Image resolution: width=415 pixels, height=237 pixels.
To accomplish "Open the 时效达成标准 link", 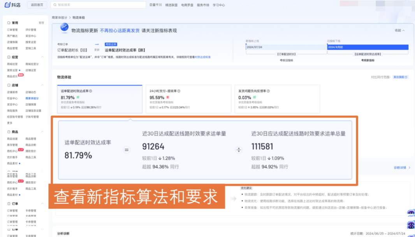I will pos(202,57).
